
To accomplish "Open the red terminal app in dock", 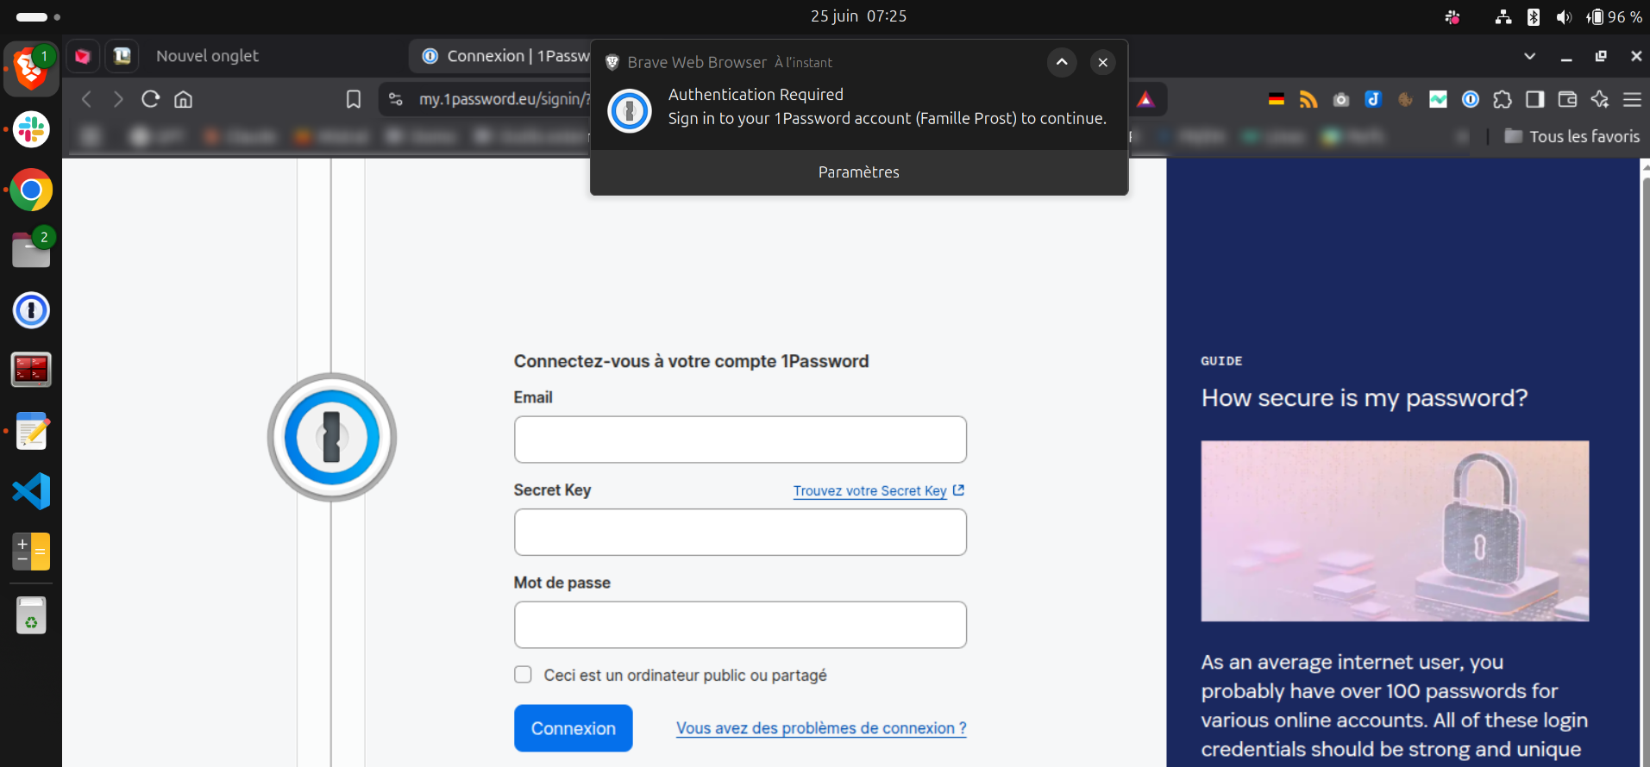I will [31, 371].
